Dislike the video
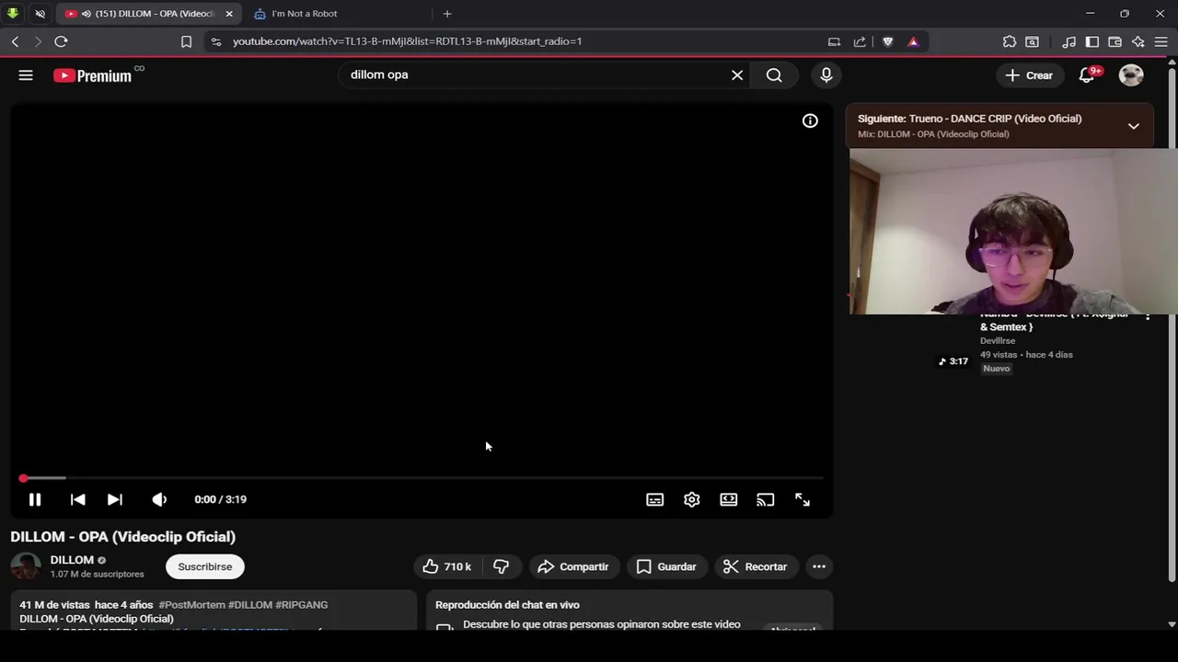1178x662 pixels. [x=502, y=566]
